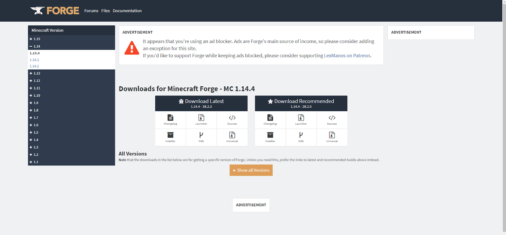Screen dimensions: 506x235
Task: Expand the 1.4 version group
Action: [x=71, y=139]
